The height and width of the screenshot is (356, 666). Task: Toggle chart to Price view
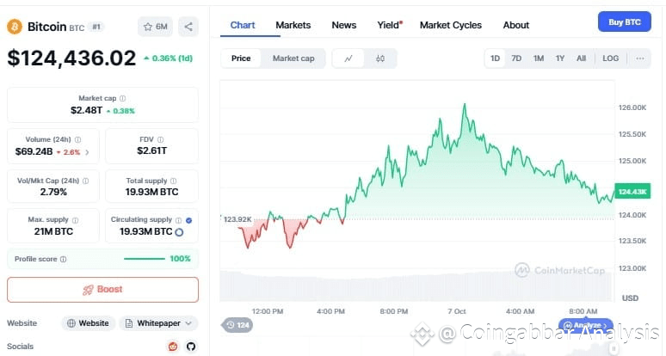tap(241, 58)
